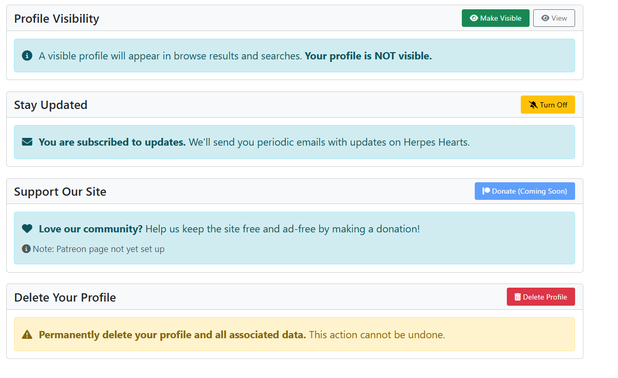Click the Delete Your Profile heading
618x378 pixels.
tap(65, 297)
